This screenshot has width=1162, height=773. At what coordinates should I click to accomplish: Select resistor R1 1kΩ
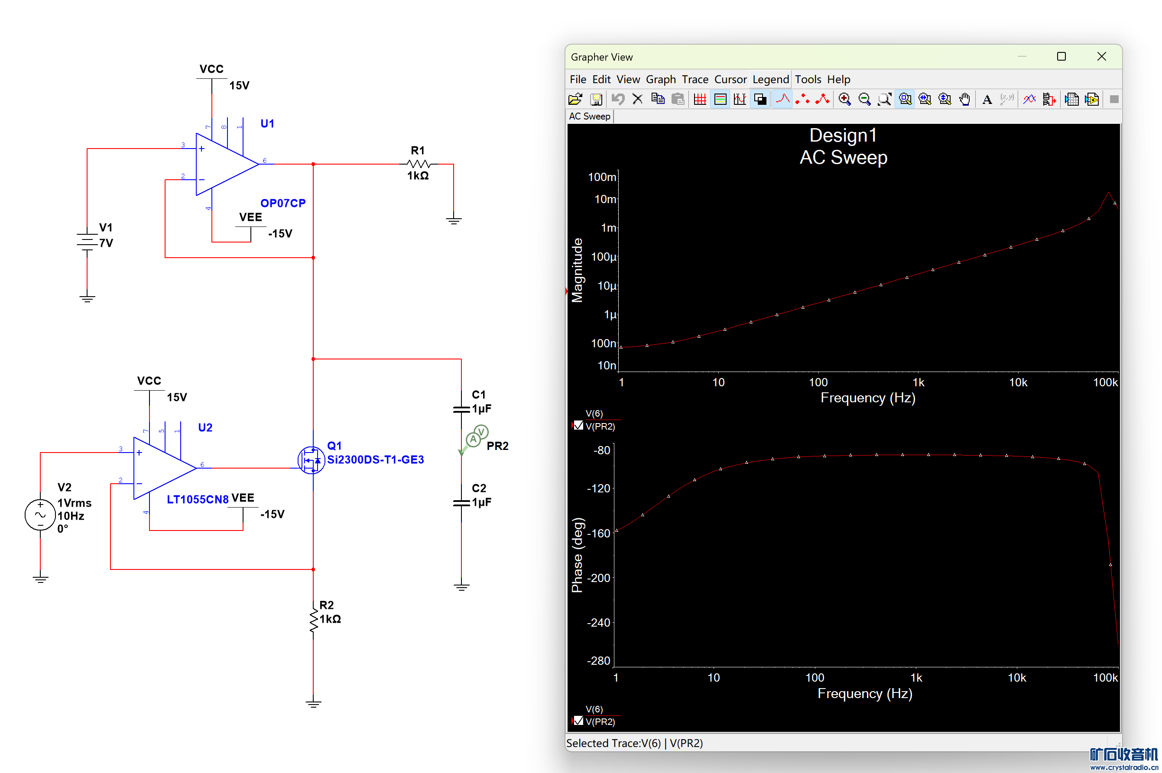click(x=418, y=164)
